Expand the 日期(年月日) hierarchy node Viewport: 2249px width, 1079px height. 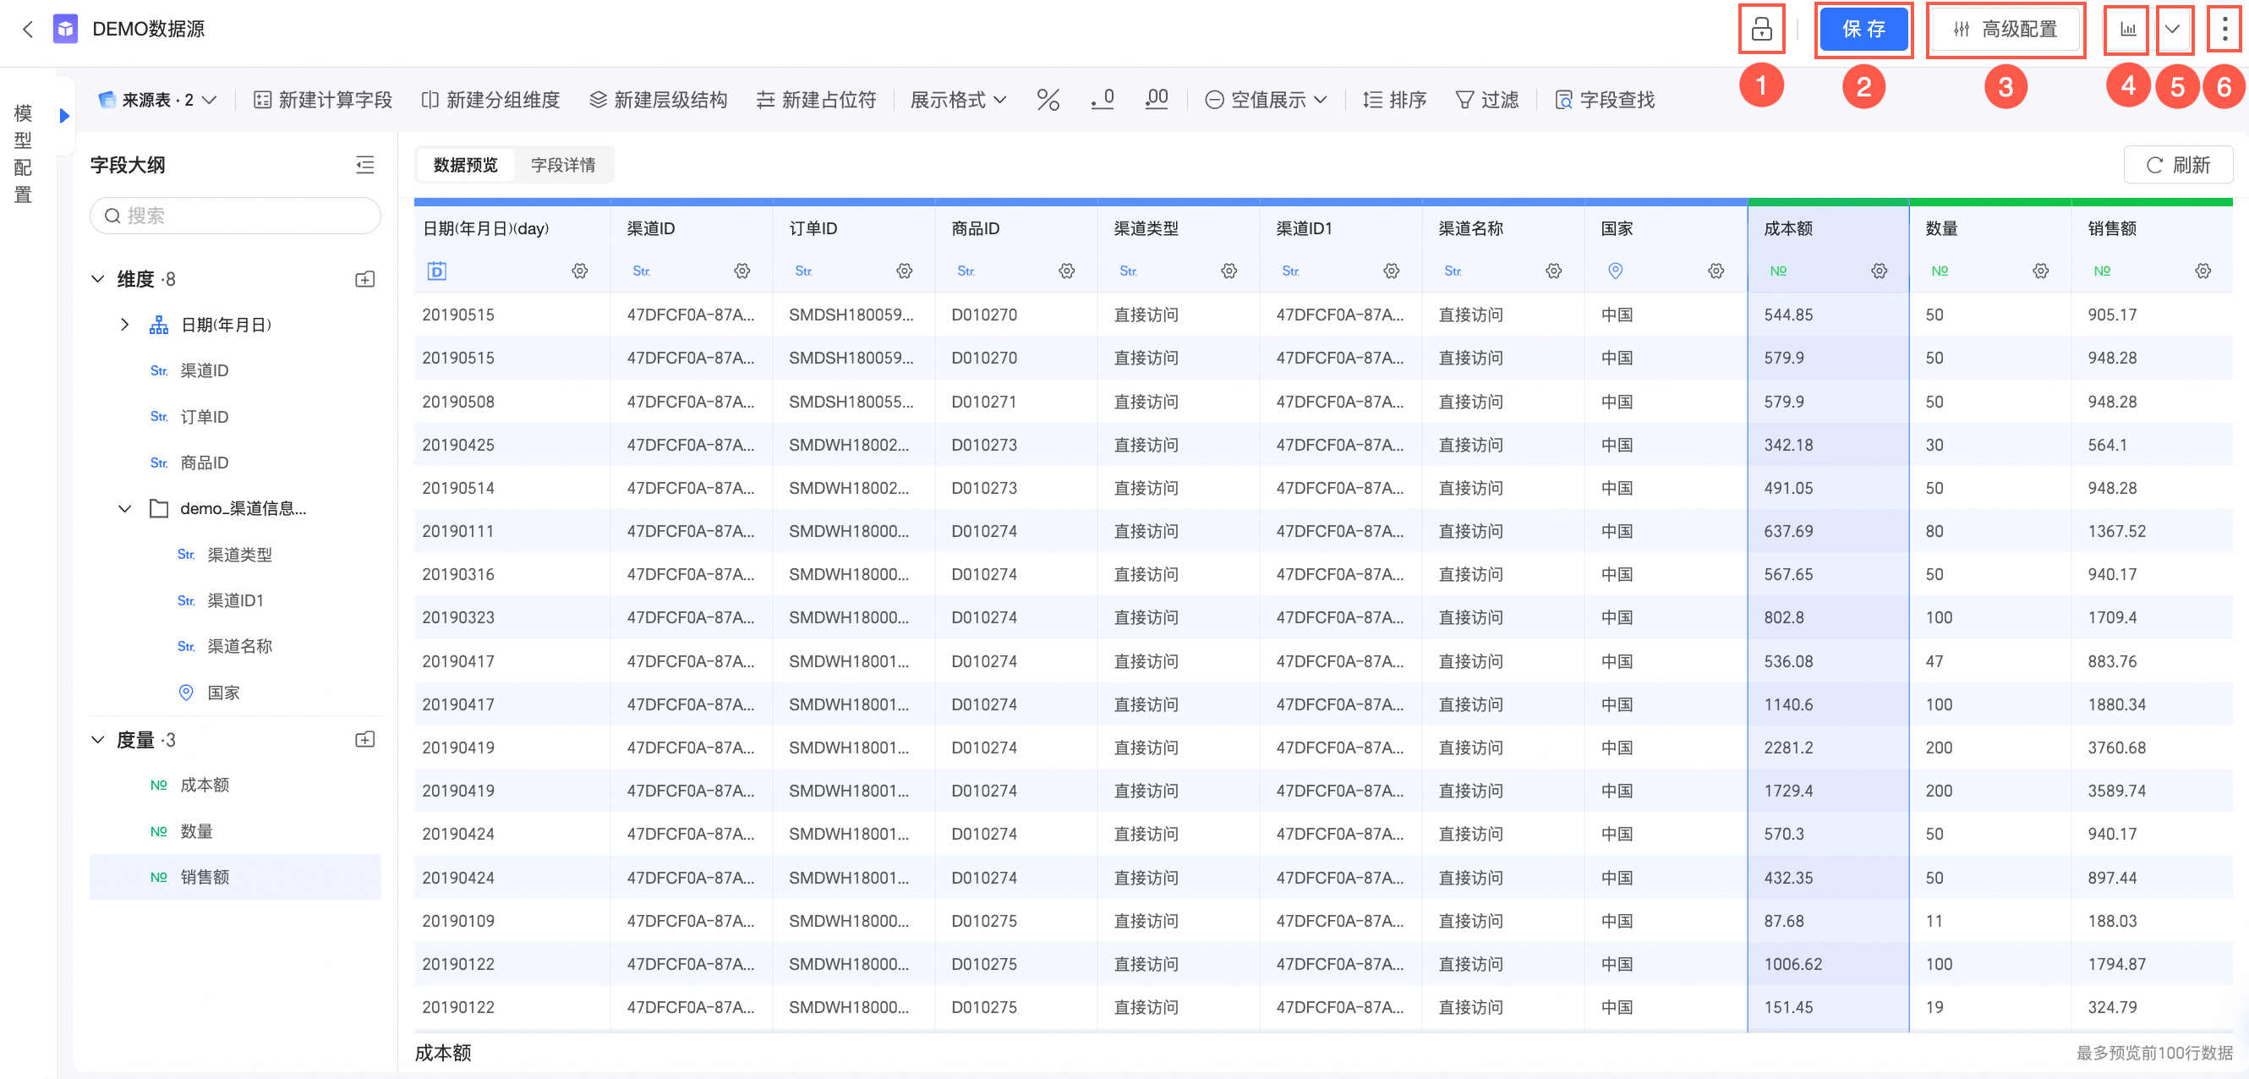(124, 325)
